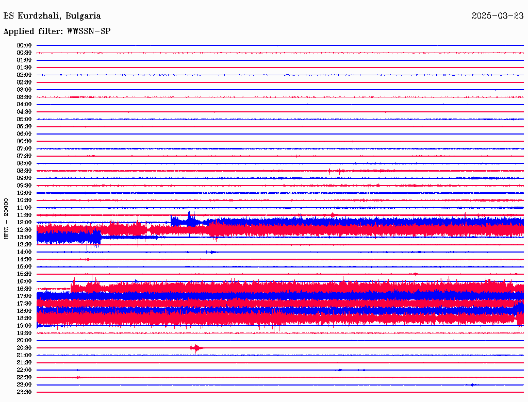Select the 04:30 time label
528x402 pixels.
coord(24,112)
